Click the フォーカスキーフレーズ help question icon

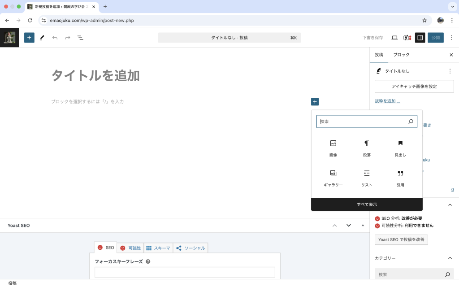coord(148,261)
